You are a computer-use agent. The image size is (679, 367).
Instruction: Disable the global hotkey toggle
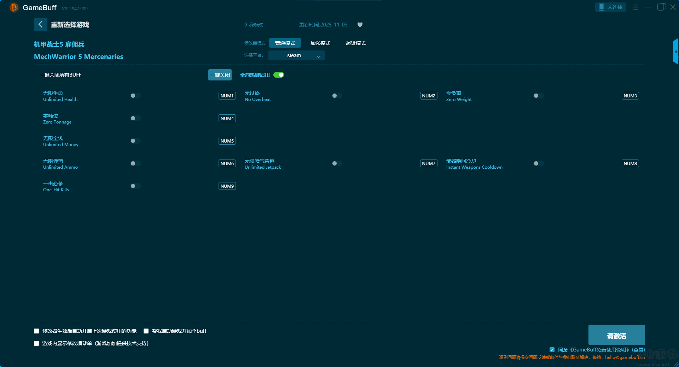279,75
